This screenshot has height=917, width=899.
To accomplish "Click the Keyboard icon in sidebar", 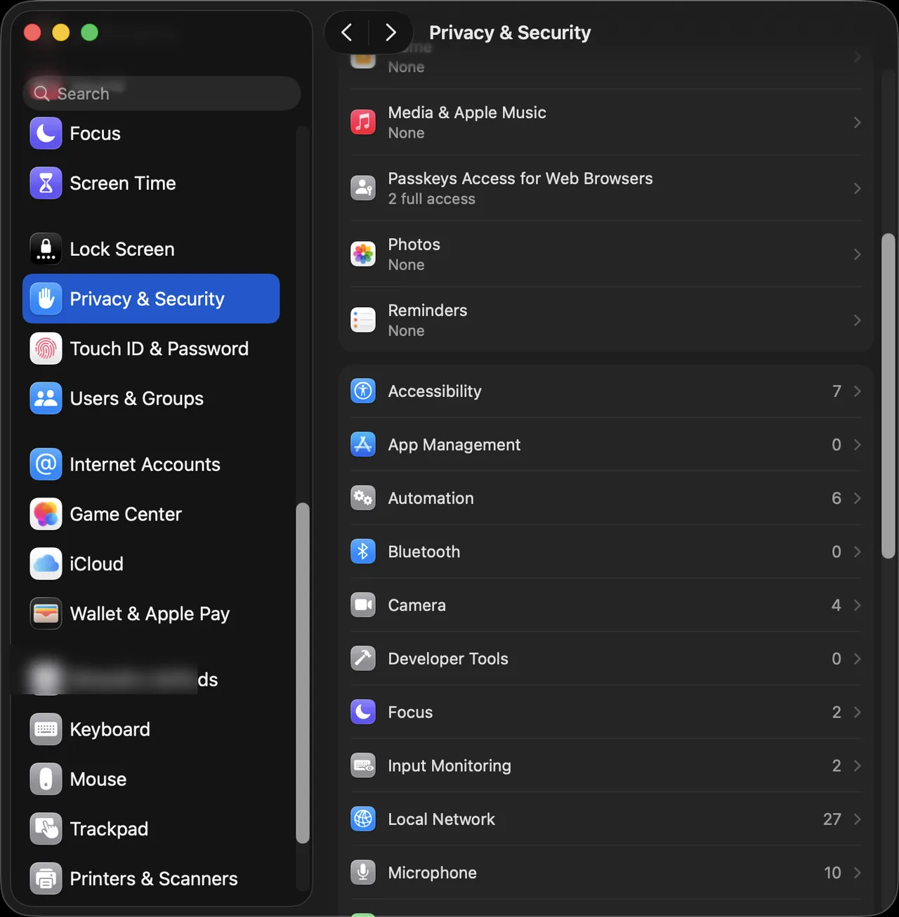I will (46, 729).
